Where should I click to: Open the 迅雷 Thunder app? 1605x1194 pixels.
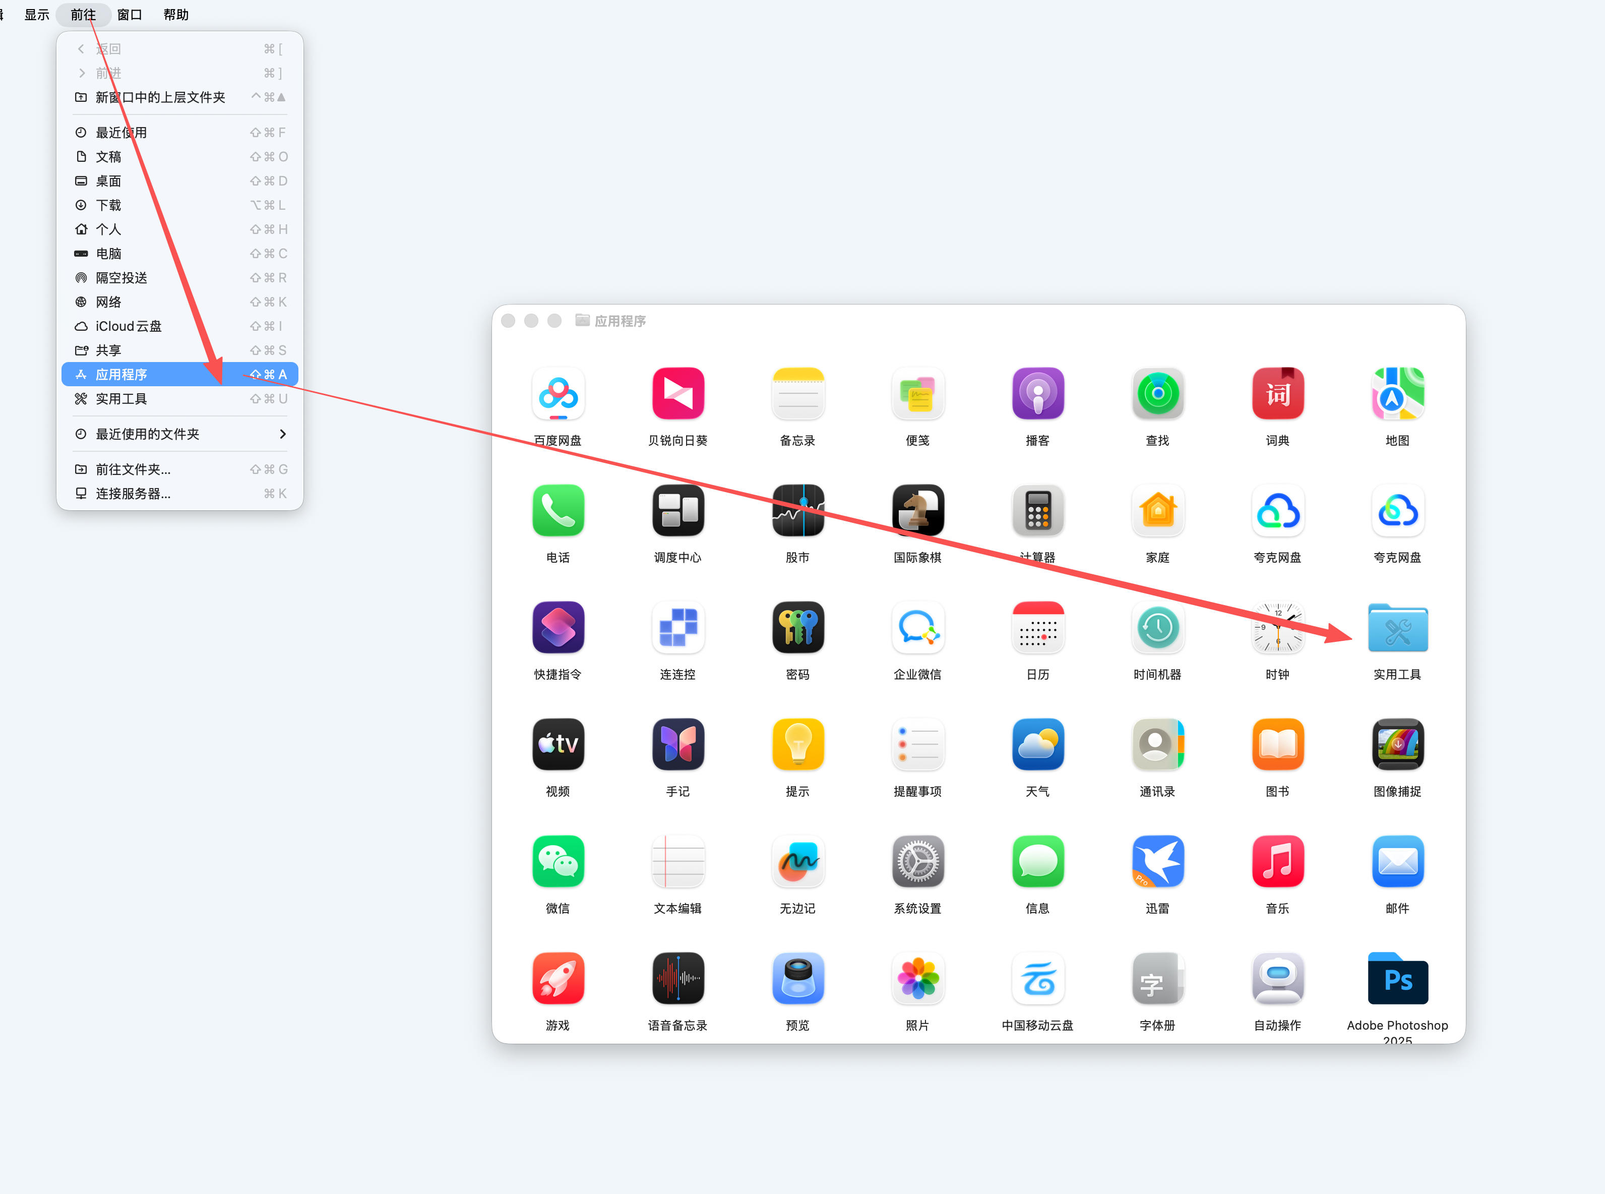coord(1158,862)
